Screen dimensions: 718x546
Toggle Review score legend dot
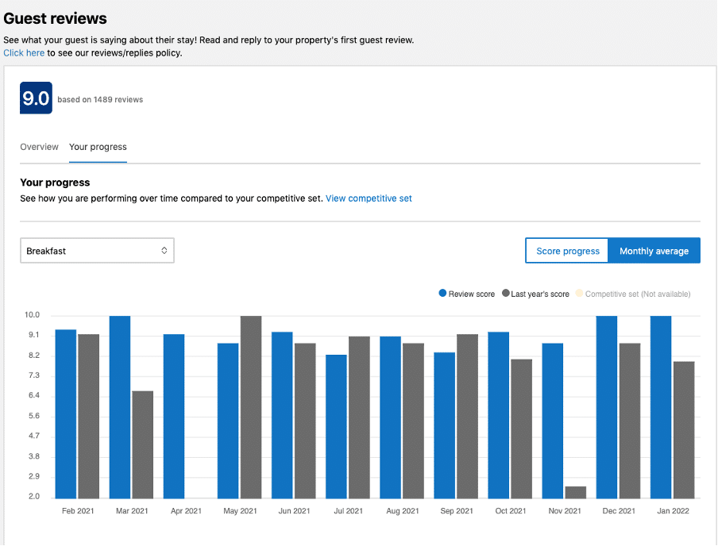(x=442, y=294)
